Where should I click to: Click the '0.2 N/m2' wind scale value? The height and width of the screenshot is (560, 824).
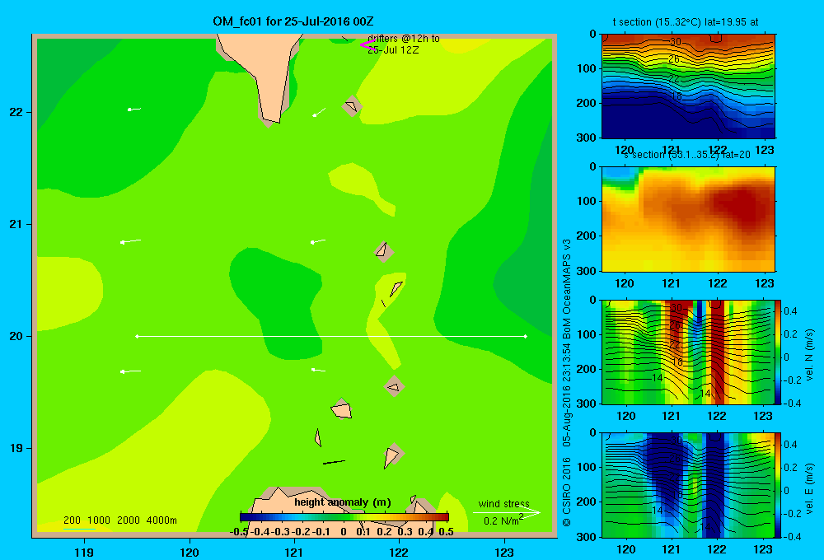point(503,520)
